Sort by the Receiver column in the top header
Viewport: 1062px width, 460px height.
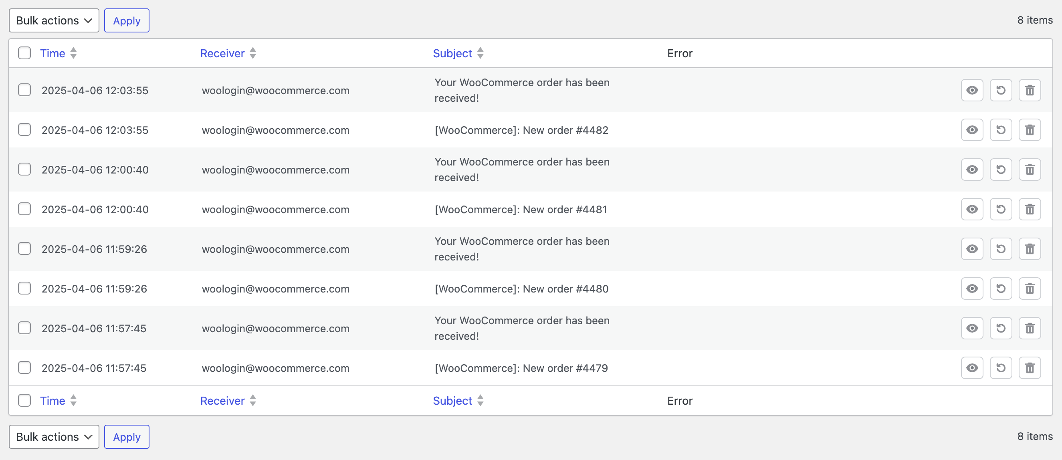click(x=223, y=53)
